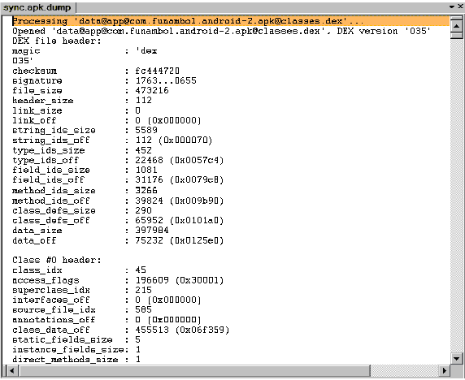This screenshot has height=380, width=465.
Task: Click the vertical scrollbar thumb
Action: tap(457, 37)
